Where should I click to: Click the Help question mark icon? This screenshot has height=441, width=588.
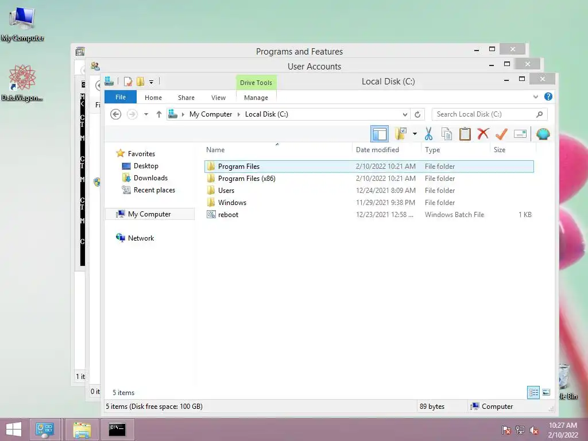(x=548, y=96)
